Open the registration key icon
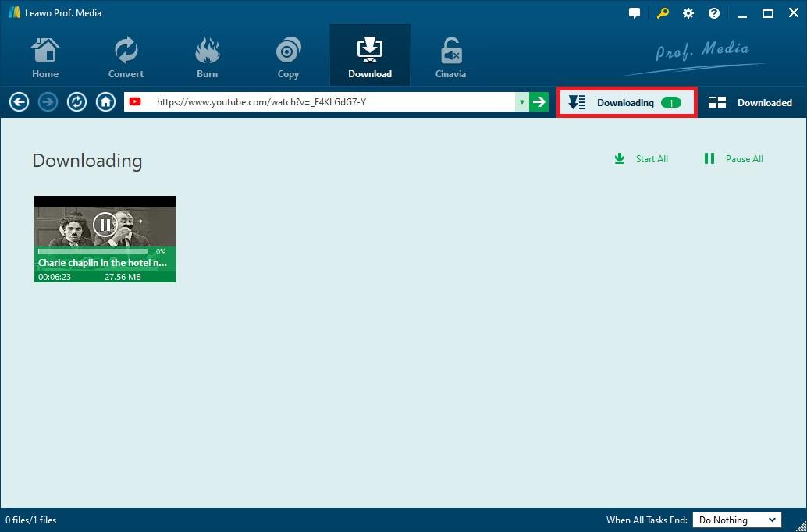Screen dimensions: 807x532 click(663, 13)
